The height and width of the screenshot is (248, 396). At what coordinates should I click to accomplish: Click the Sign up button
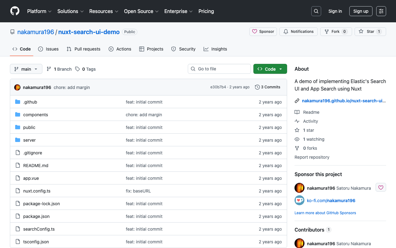click(360, 11)
